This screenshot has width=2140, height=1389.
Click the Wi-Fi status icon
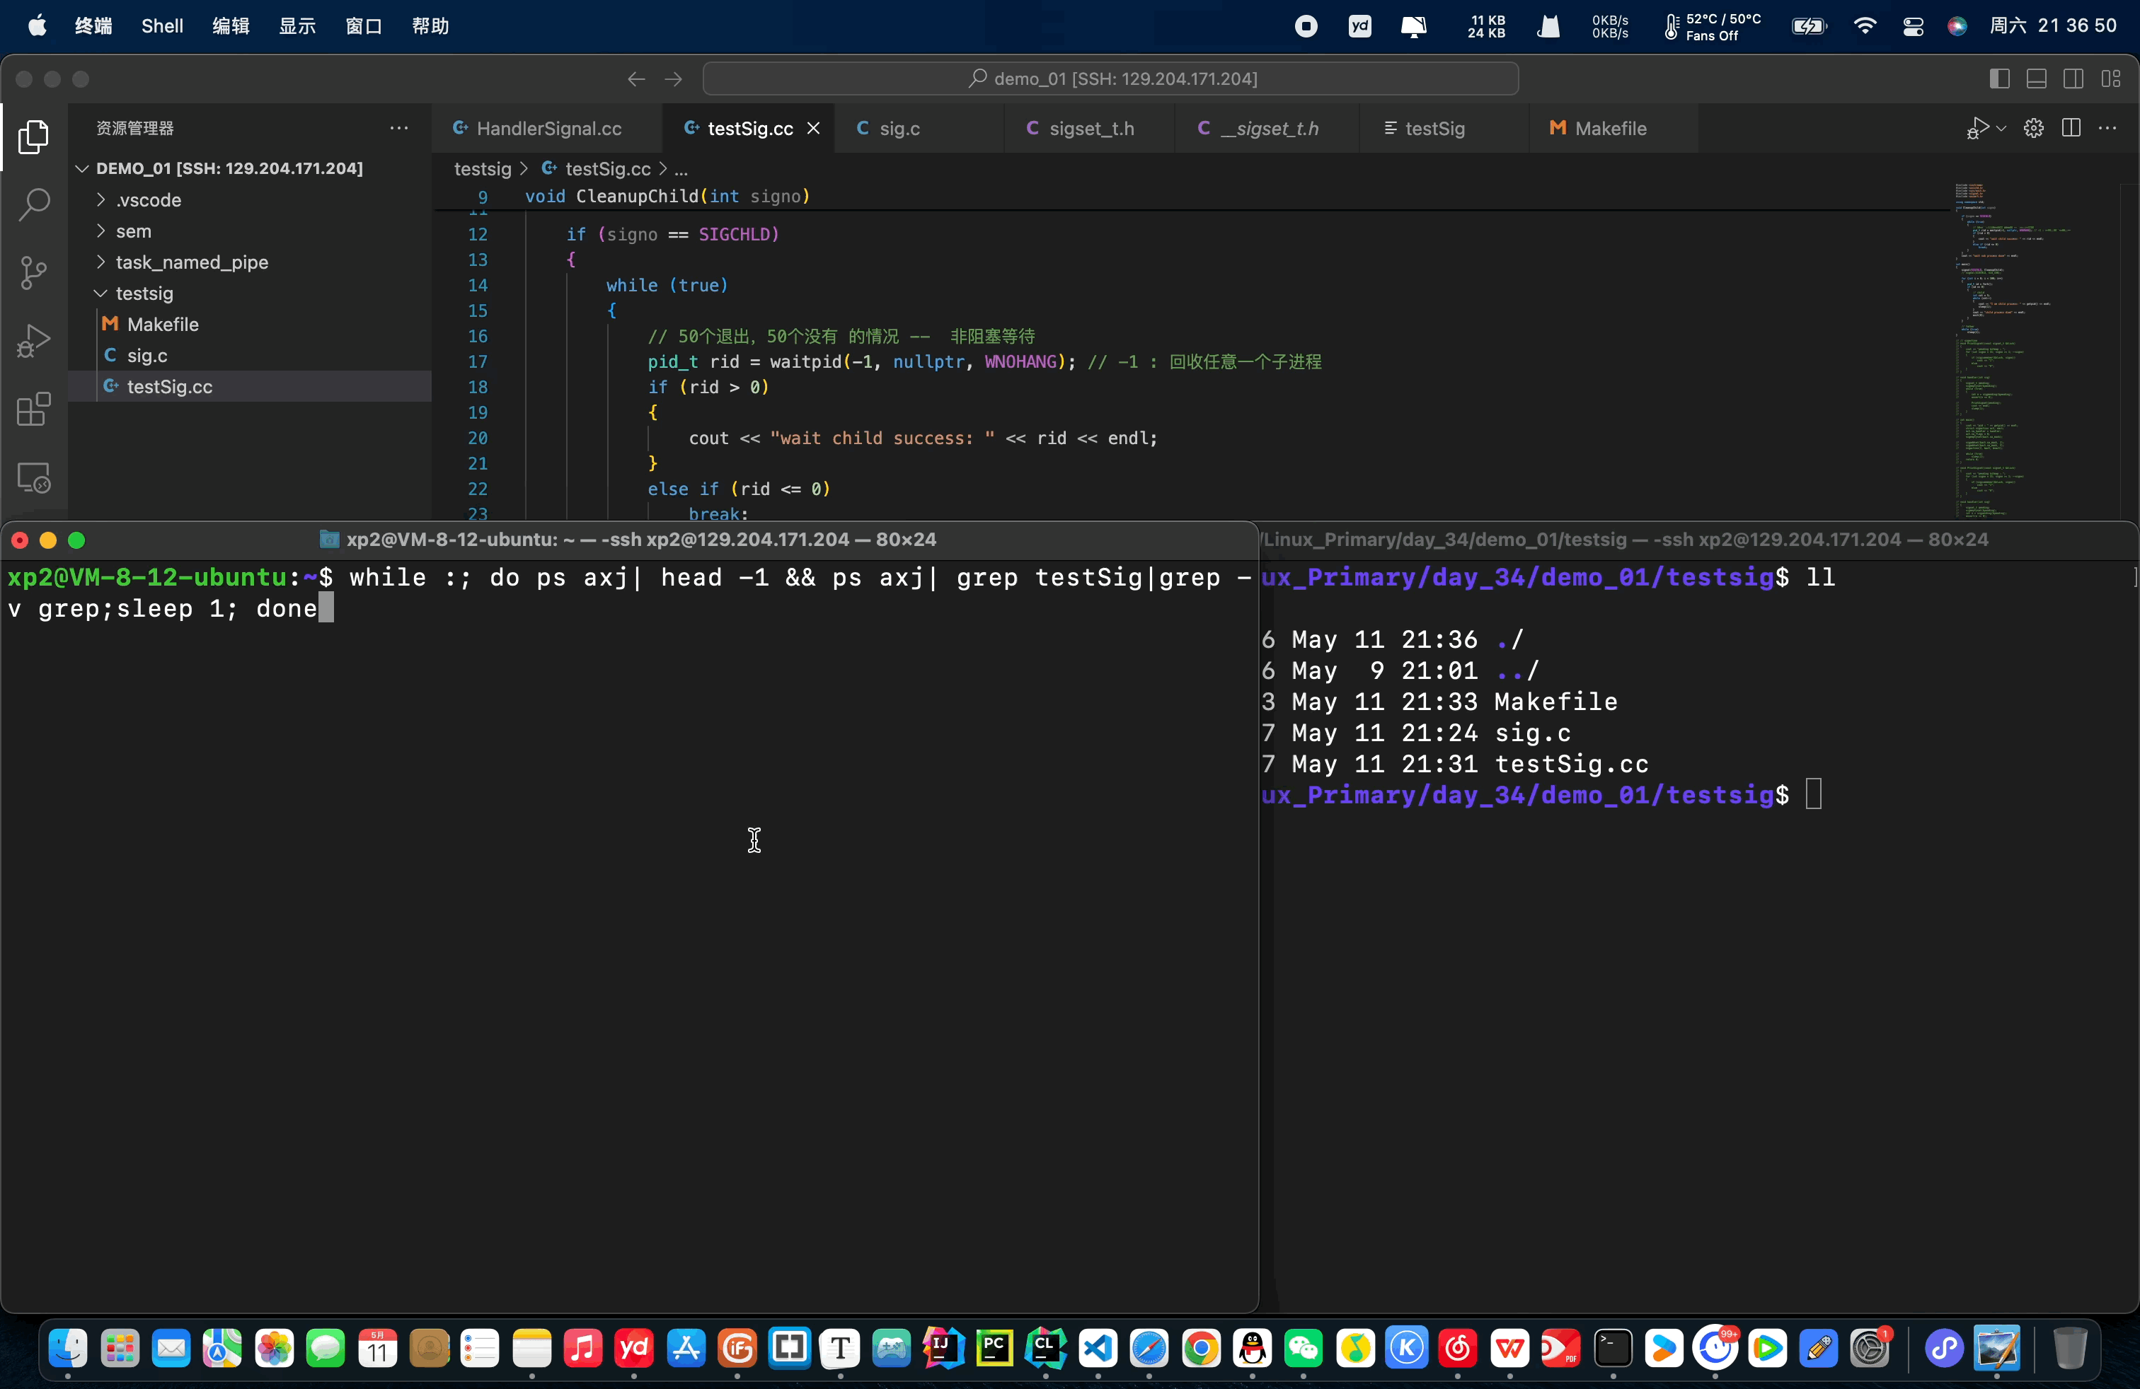(1865, 26)
